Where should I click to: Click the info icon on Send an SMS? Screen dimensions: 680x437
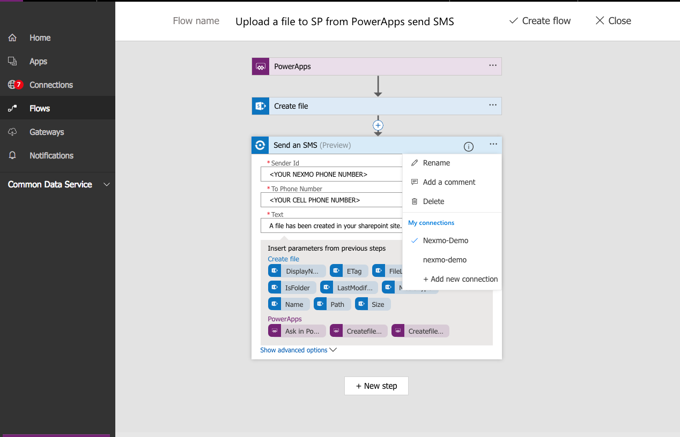468,146
